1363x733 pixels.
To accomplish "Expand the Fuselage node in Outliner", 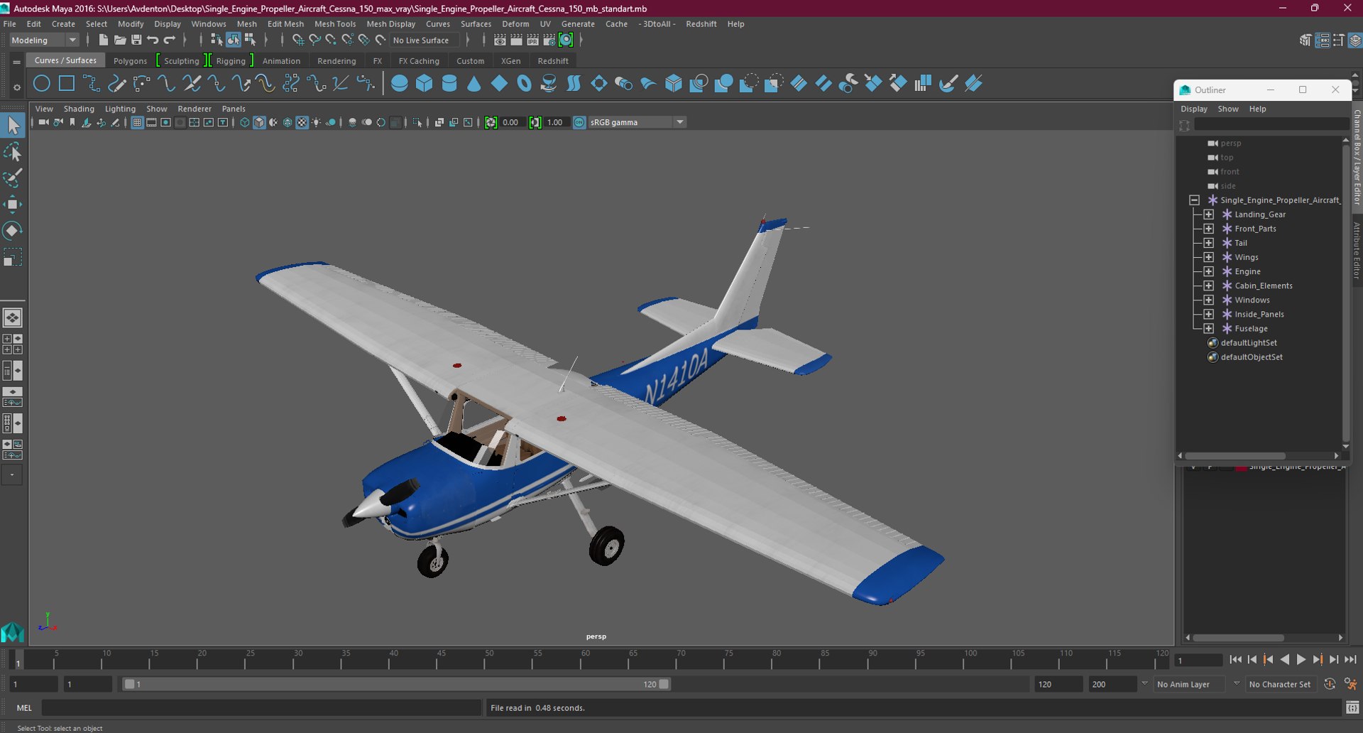I will (1209, 328).
